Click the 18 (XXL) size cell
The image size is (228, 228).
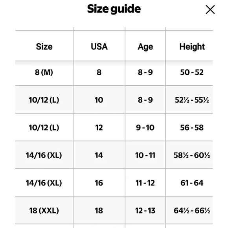44,210
